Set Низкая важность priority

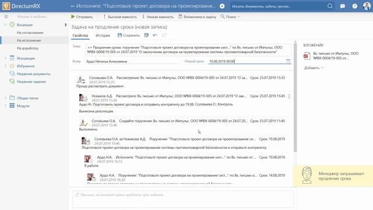point(158,17)
